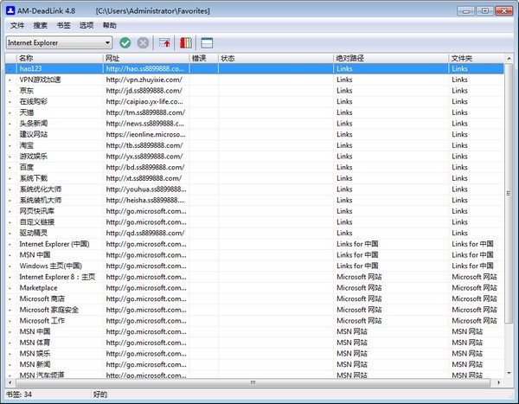Open the 书签 menu
The image size is (519, 404).
[x=63, y=26]
